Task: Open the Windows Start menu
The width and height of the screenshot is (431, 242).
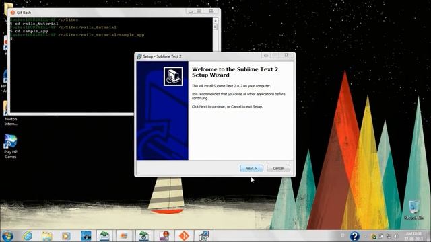Action: click(x=7, y=236)
